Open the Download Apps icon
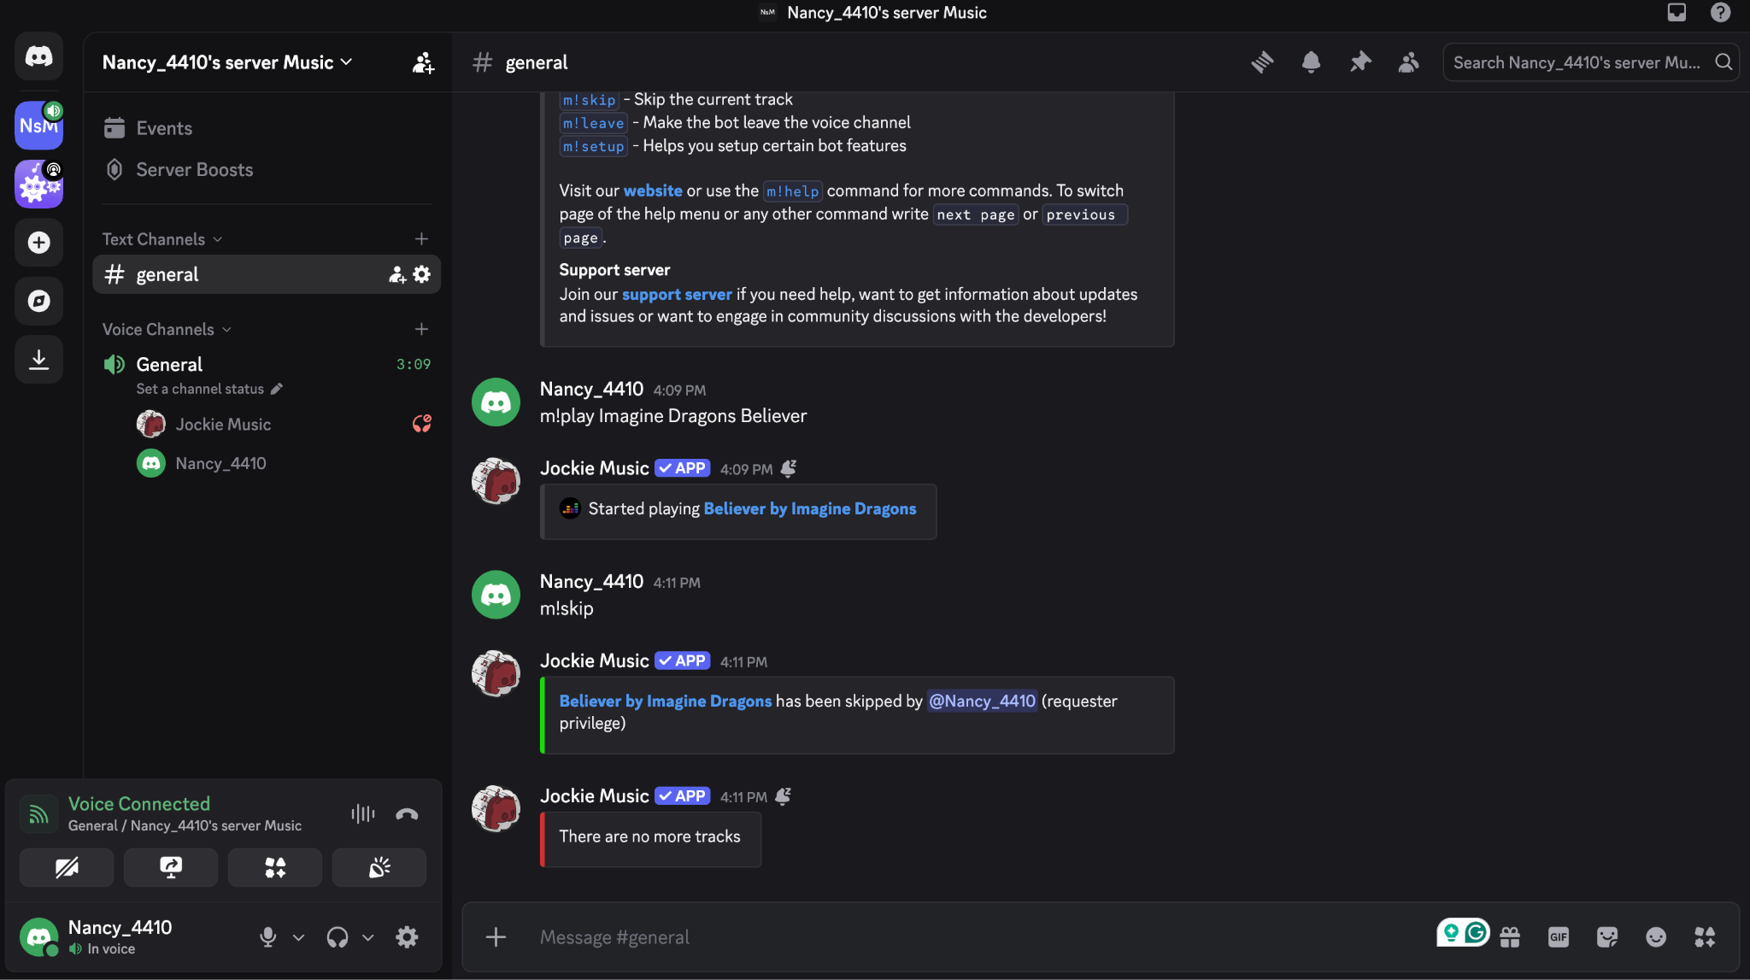1750x980 pixels. (x=38, y=360)
